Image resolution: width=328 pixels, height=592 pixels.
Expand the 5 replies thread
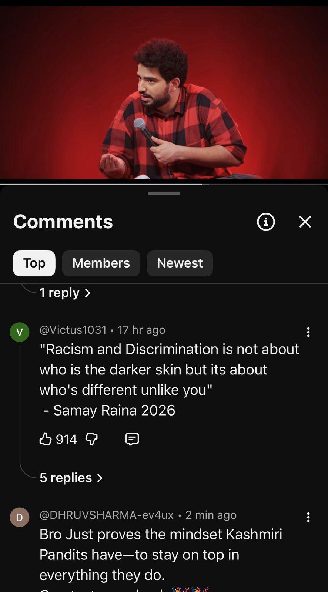tap(71, 478)
